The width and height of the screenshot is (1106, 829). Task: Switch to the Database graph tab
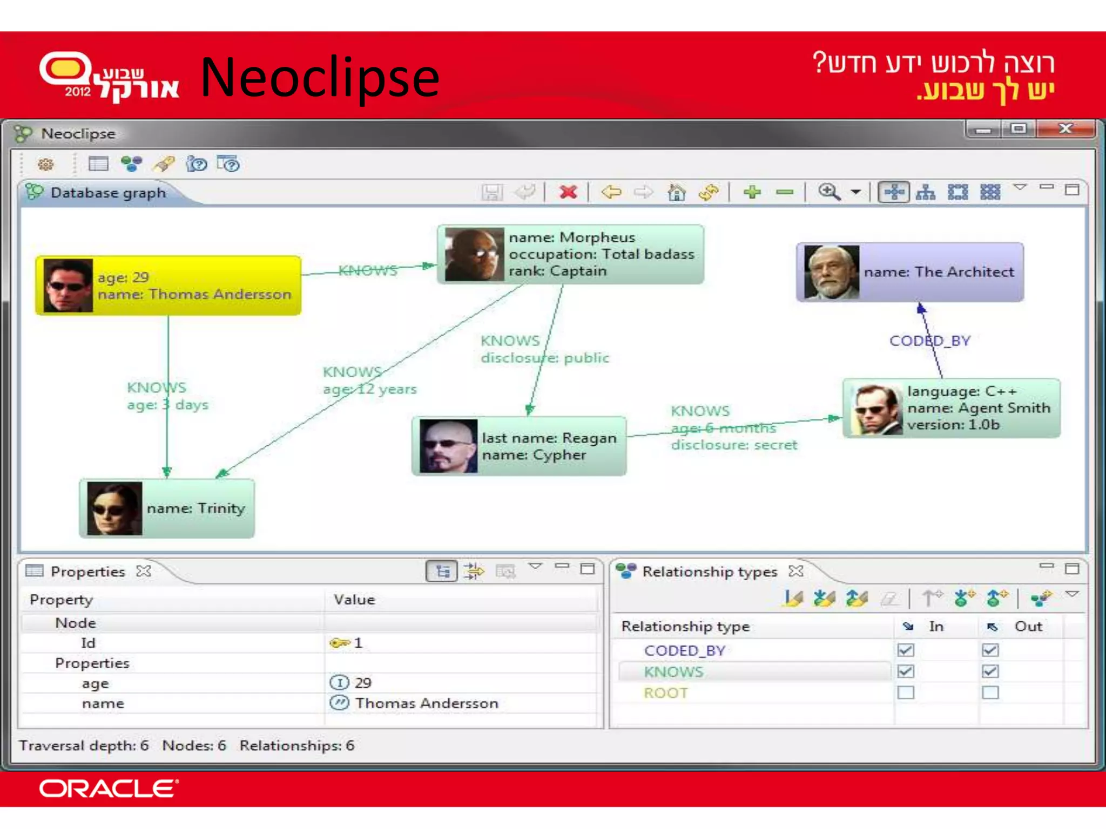tap(97, 193)
